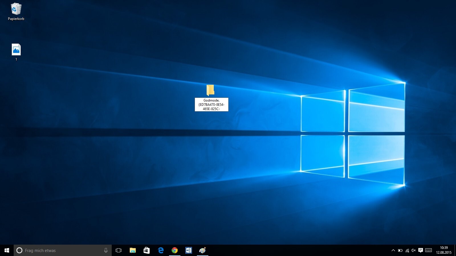Screen dimensions: 456x256
Task: Select the image file named 1
Action: [x=16, y=50]
